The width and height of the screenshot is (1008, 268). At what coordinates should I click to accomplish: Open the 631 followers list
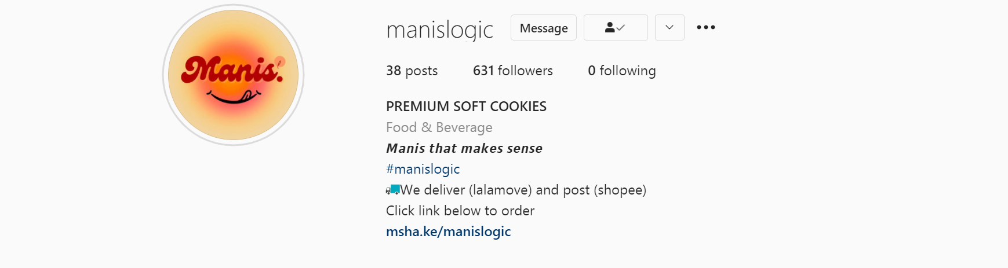[513, 71]
